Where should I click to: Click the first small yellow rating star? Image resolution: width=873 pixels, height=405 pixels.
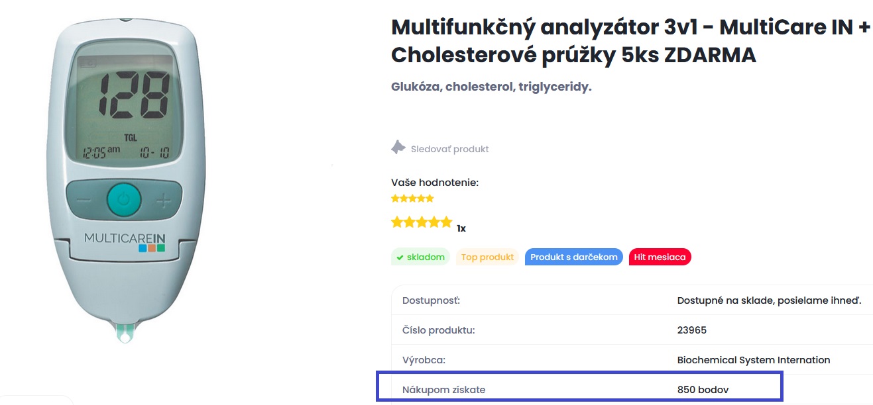click(x=395, y=198)
